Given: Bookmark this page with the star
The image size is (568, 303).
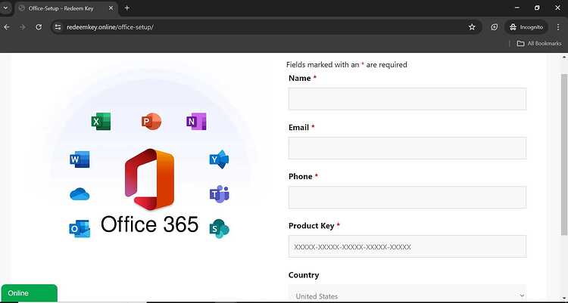Looking at the screenshot, I should pos(472,27).
